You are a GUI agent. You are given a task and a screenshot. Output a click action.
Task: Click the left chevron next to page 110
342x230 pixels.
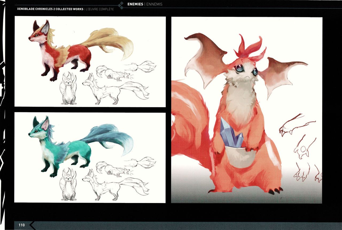(x=32, y=225)
